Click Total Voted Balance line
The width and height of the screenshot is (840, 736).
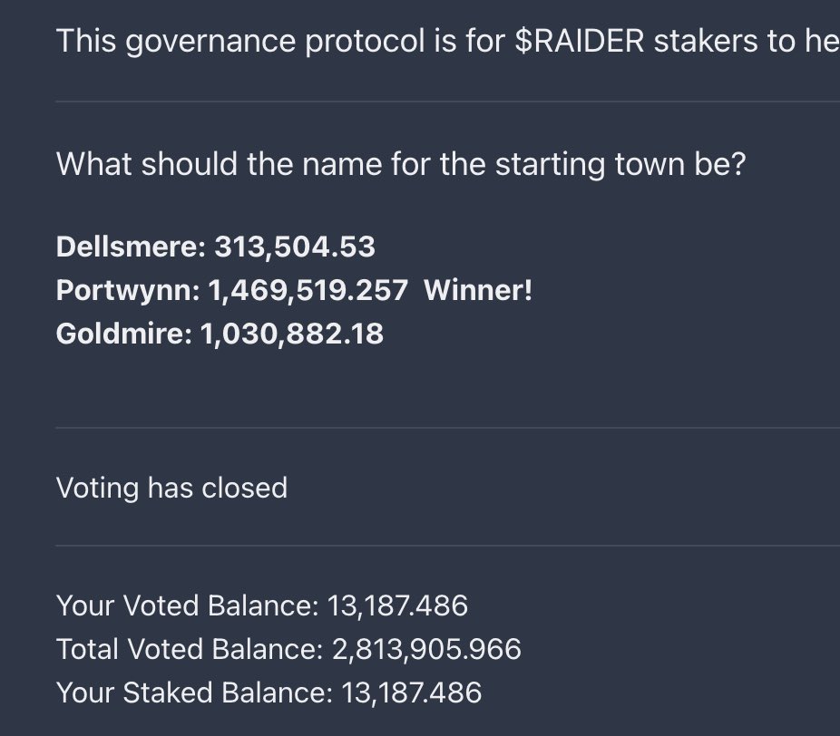(288, 649)
